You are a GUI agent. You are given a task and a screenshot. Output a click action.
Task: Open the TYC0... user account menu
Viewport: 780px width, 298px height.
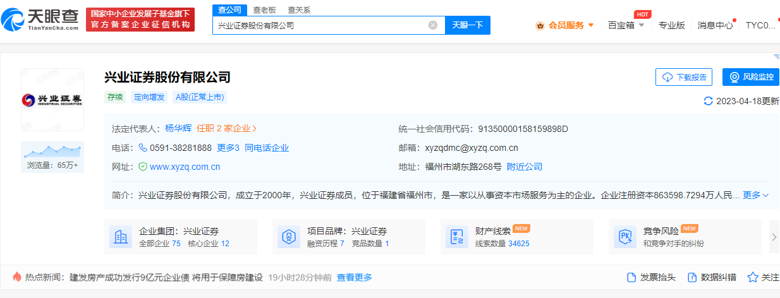[760, 25]
